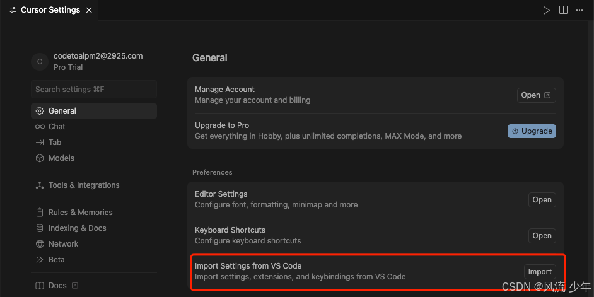
Task: Open Rules & Memories settings
Action: click(94, 213)
